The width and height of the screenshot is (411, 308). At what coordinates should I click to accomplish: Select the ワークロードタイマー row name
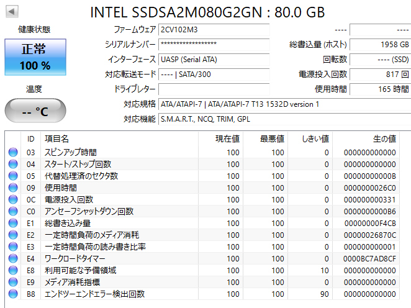coord(75,258)
